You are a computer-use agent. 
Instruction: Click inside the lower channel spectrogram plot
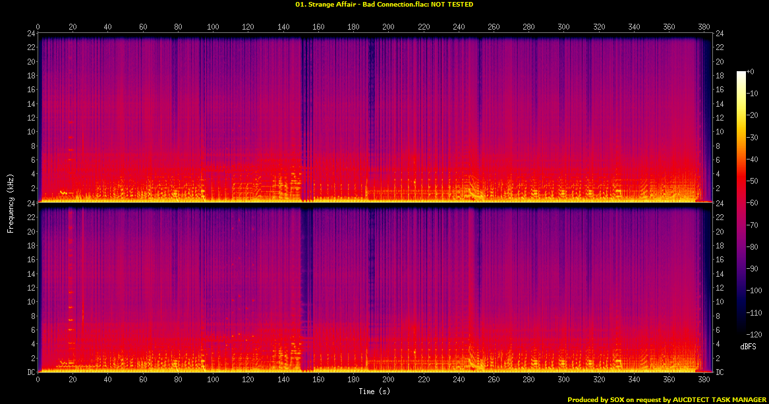point(375,288)
